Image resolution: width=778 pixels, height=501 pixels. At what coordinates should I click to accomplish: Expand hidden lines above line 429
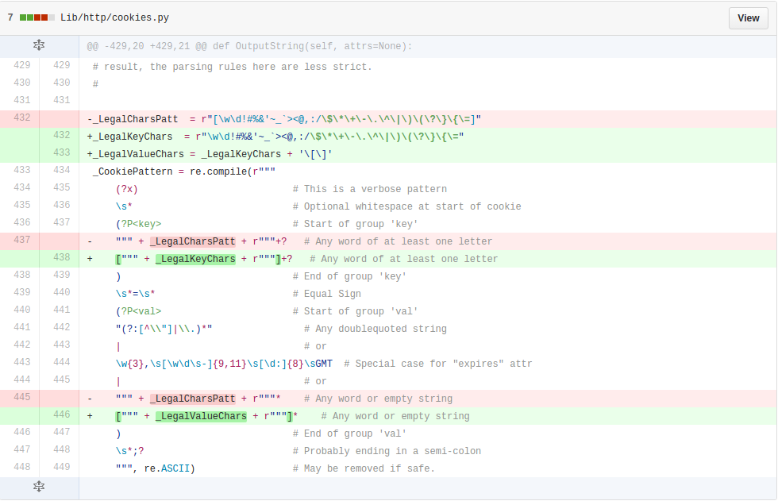pos(39,45)
